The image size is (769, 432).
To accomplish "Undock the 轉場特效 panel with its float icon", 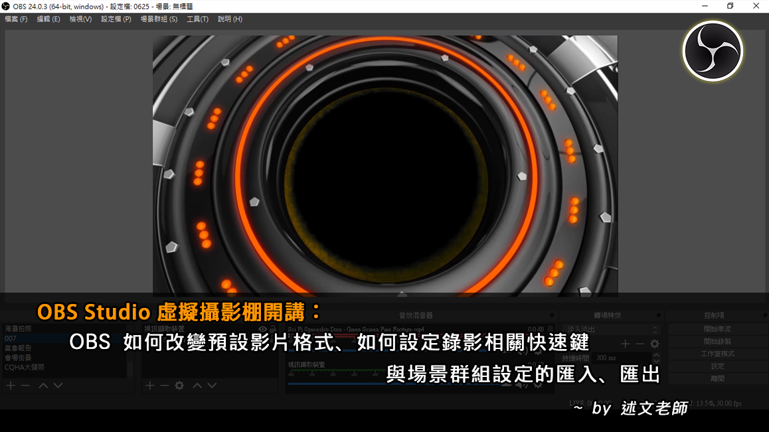I will point(658,315).
